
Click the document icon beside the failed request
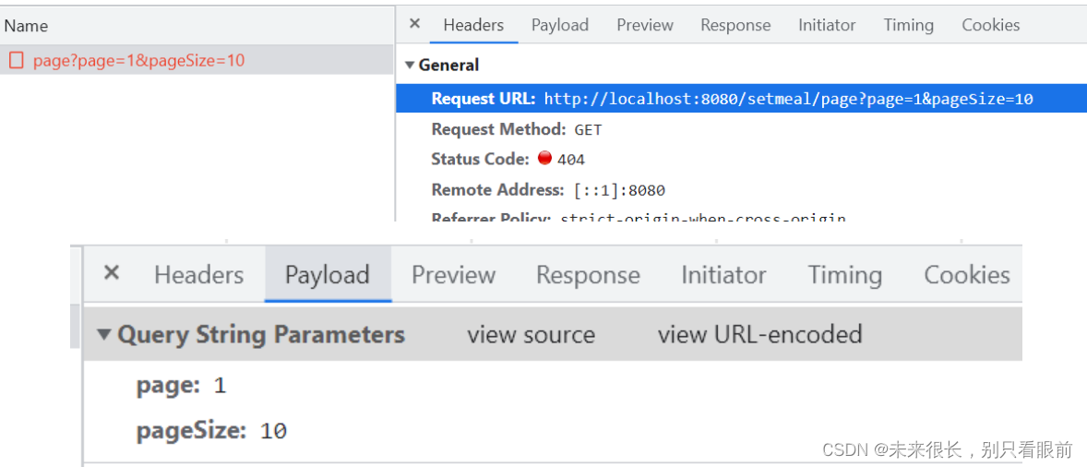(x=16, y=60)
